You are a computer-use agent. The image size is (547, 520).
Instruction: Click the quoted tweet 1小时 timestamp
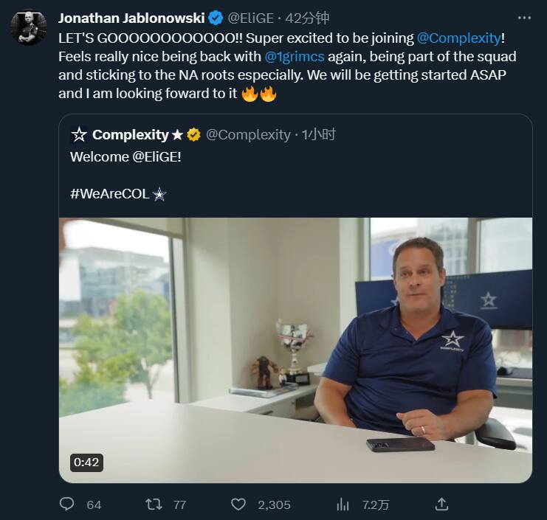click(x=319, y=134)
